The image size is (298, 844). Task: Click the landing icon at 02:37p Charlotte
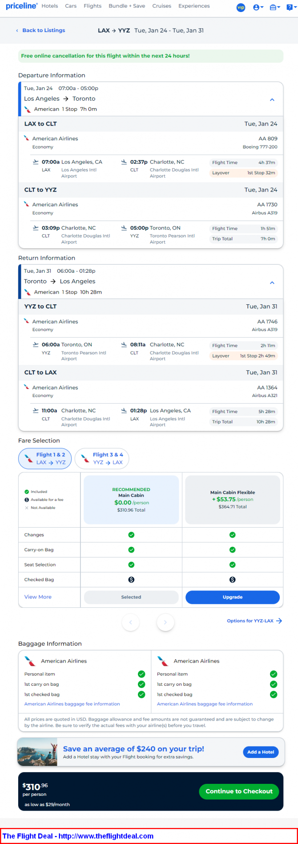(124, 162)
